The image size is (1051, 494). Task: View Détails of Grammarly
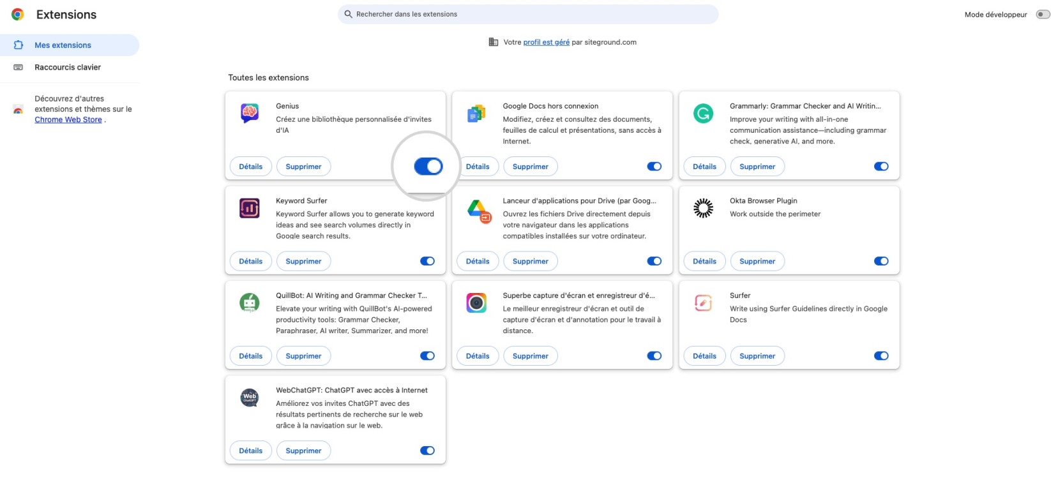tap(704, 167)
